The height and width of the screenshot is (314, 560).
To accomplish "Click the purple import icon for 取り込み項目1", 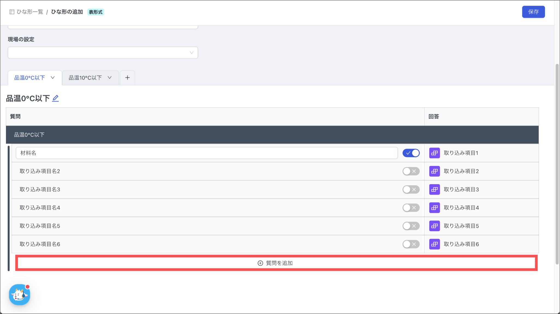I will tap(434, 153).
